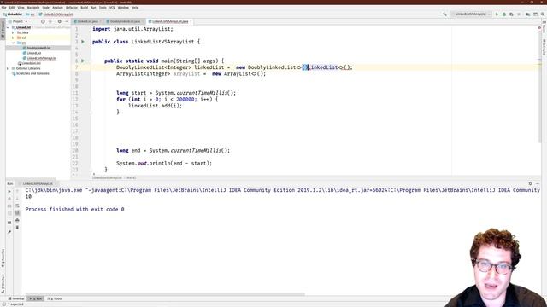Open Project Structure icon in toolbar

(x=528, y=14)
